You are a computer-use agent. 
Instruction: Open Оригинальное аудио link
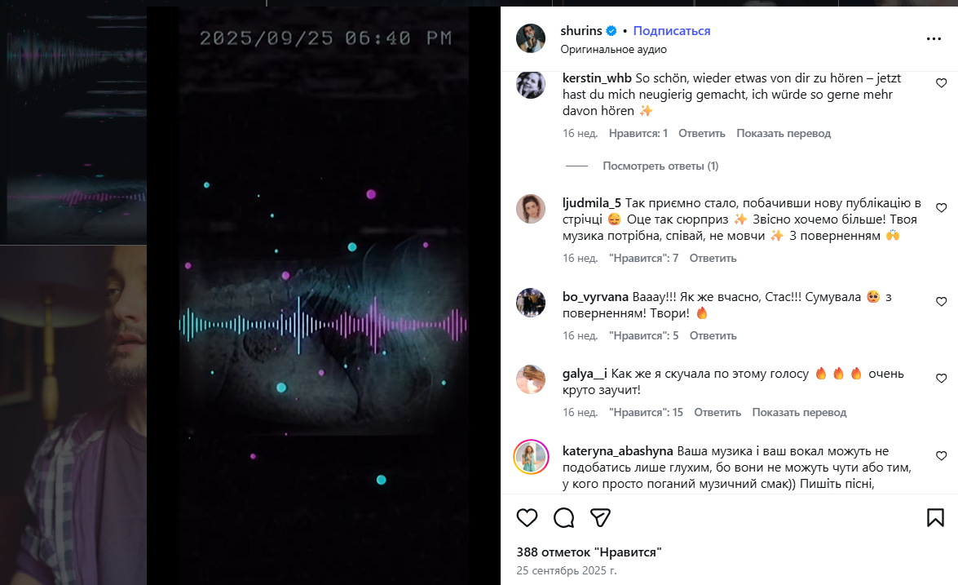click(613, 50)
